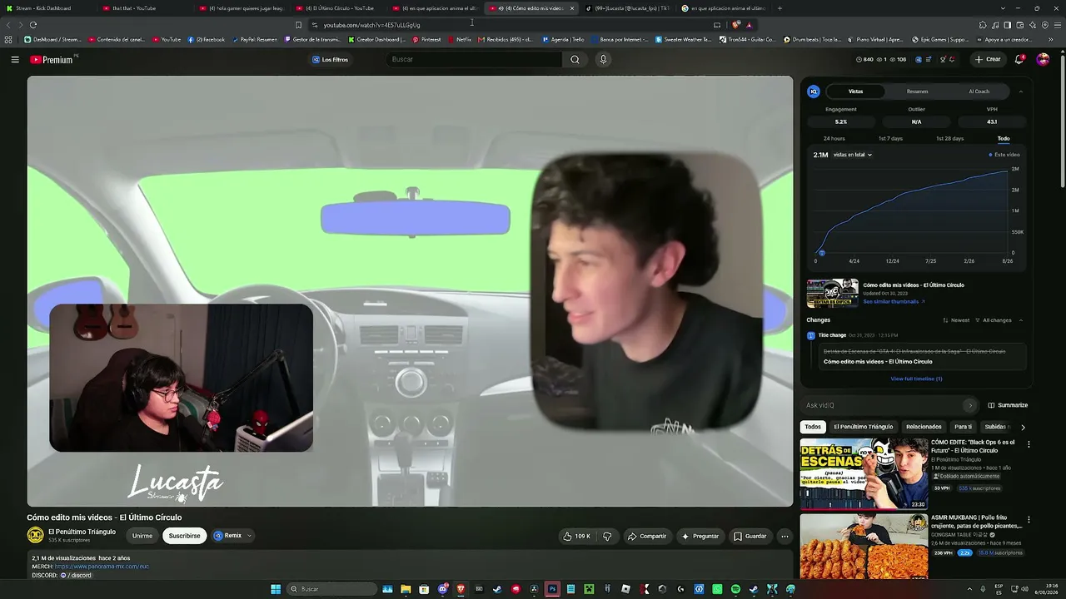This screenshot has width=1066, height=599.
Task: Open options for Black Ops 6 video
Action: click(x=1029, y=445)
